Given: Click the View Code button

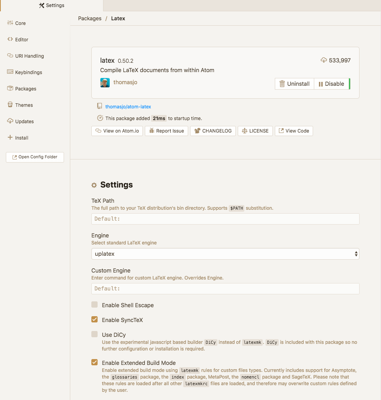Looking at the screenshot, I should pos(294,131).
